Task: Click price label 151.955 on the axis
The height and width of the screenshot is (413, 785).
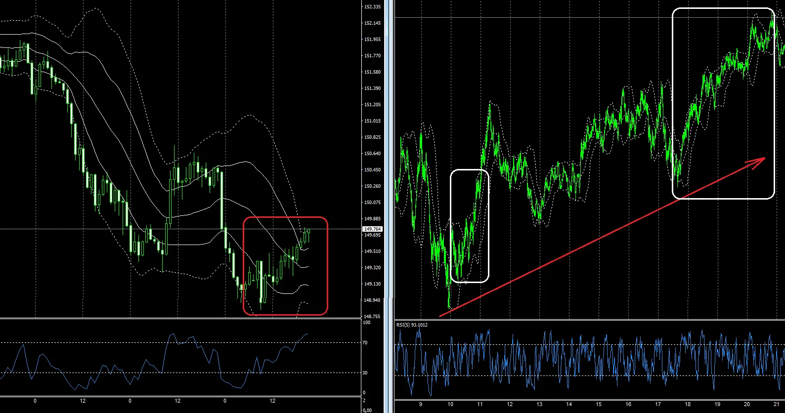Action: point(372,40)
